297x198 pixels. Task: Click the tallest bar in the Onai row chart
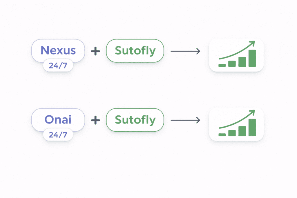[x=252, y=127]
